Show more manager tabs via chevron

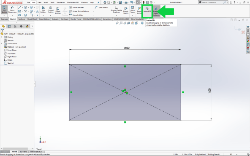click(x=32, y=26)
